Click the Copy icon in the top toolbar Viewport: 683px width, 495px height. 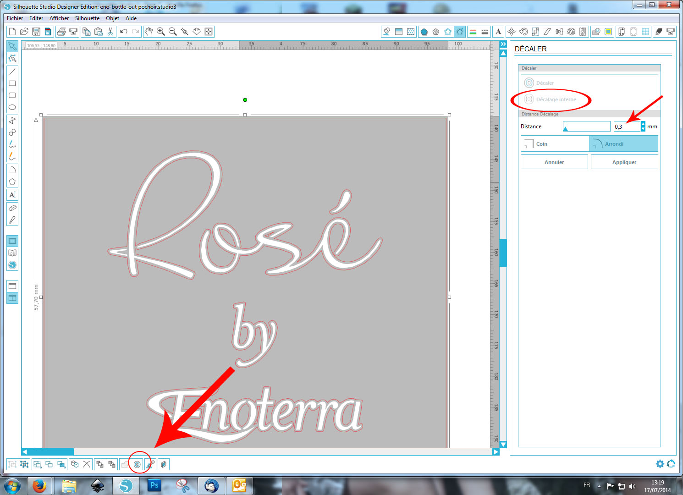click(x=86, y=32)
